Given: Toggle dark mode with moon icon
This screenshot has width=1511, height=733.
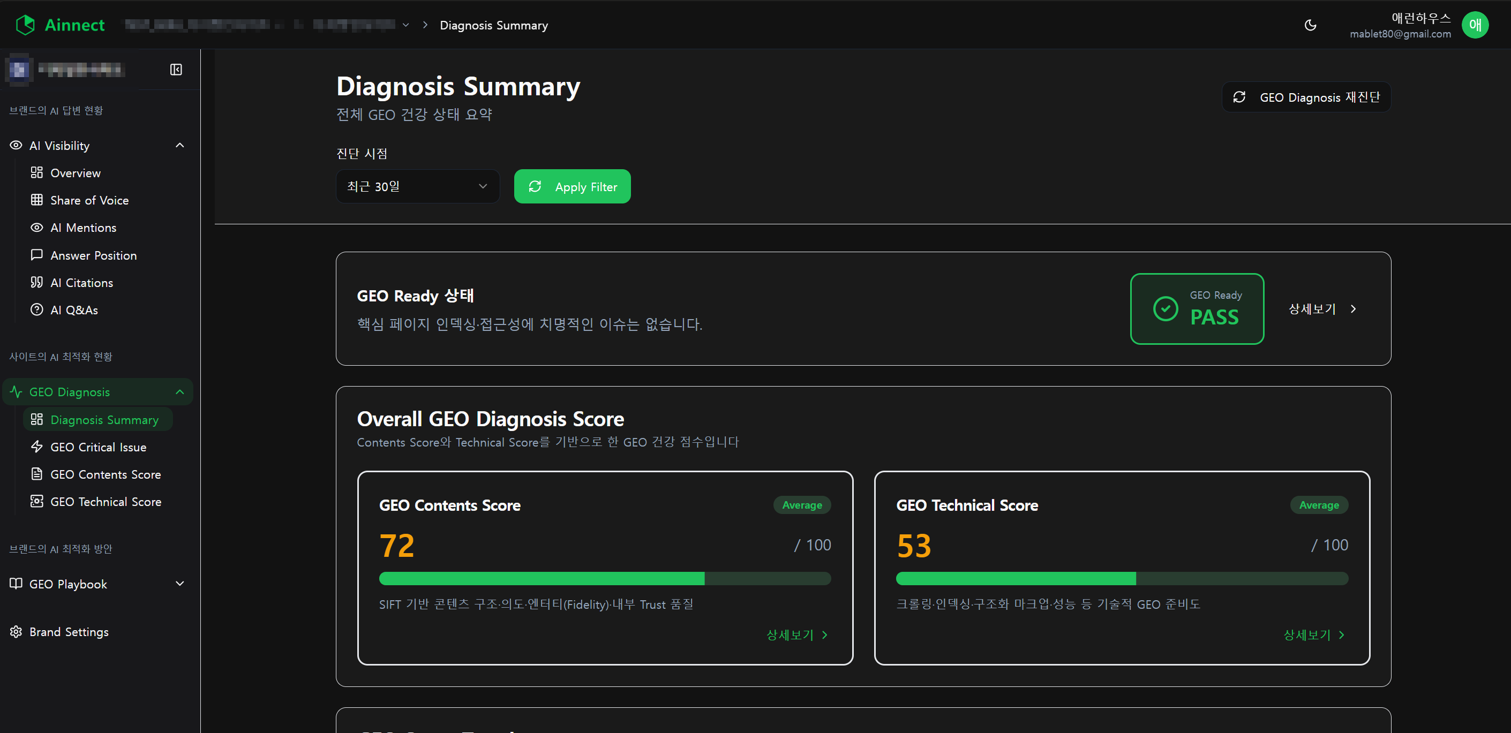Looking at the screenshot, I should tap(1310, 25).
